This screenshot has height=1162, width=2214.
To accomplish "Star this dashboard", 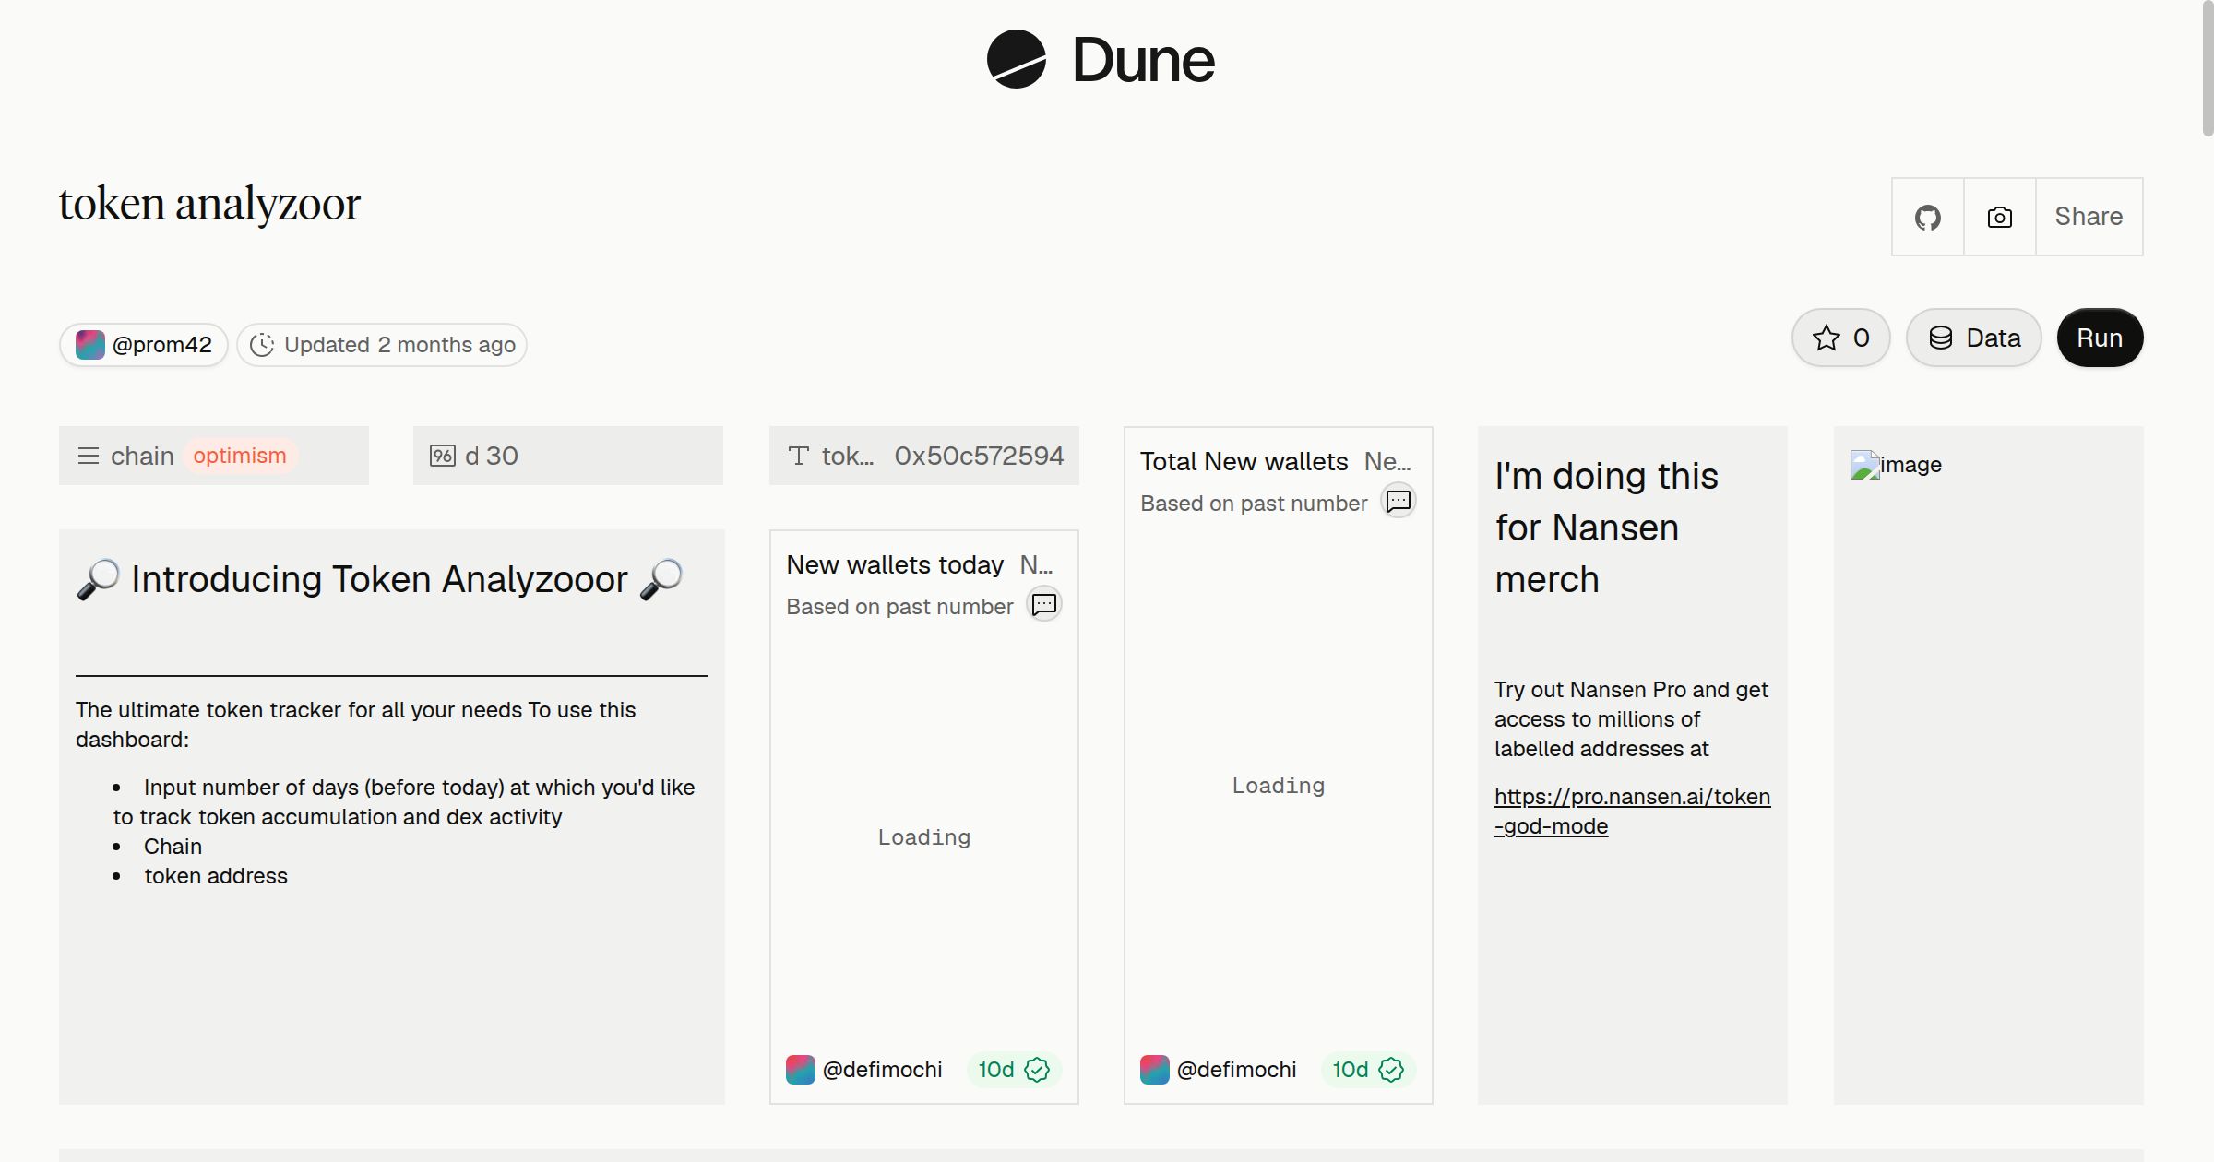I will coord(1840,338).
